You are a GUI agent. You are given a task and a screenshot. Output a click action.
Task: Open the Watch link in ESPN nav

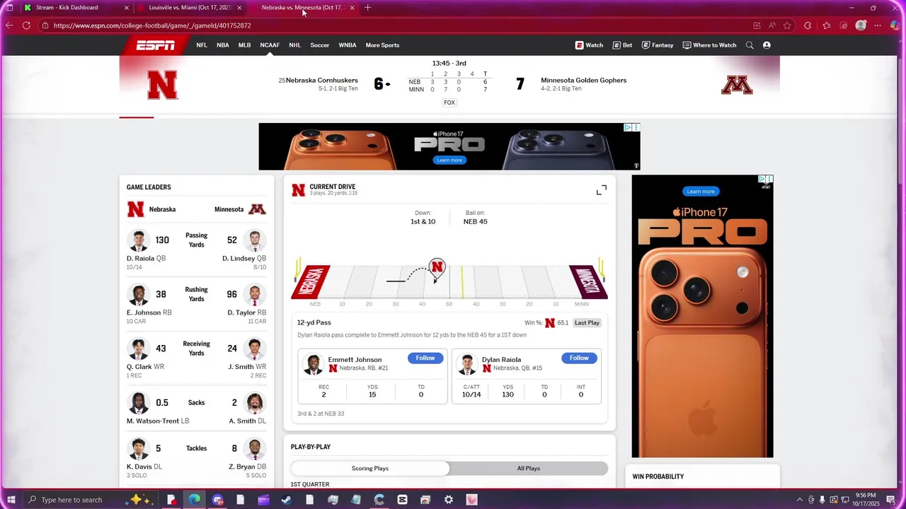(589, 45)
